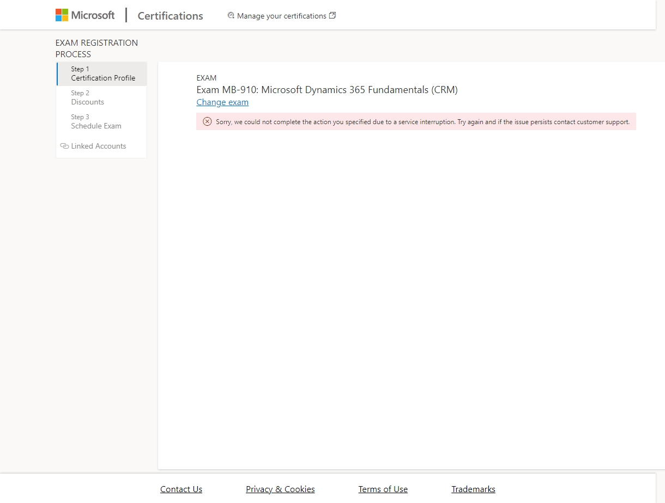Click the Exam MB-910 title text
This screenshot has width=665, height=503.
coord(327,90)
